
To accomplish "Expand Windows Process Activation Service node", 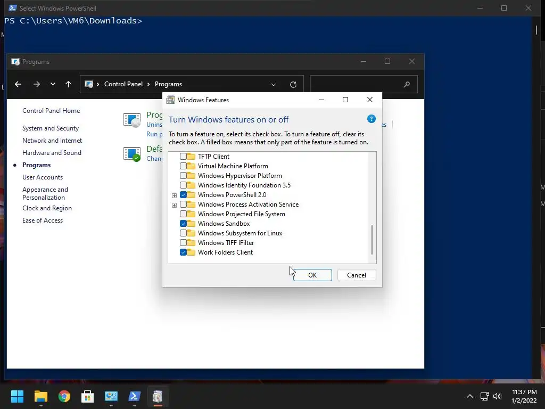I will tap(174, 205).
